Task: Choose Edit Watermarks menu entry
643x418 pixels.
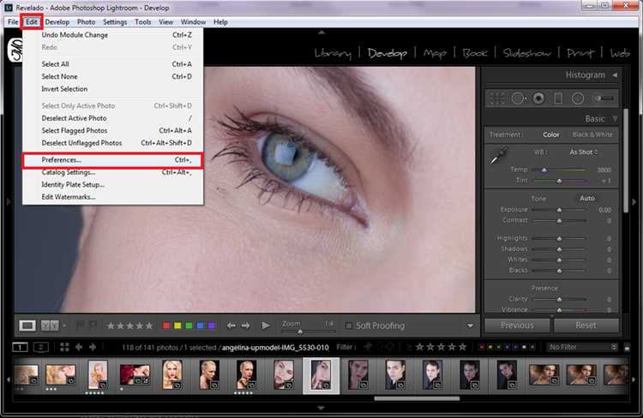Action: coord(113,197)
